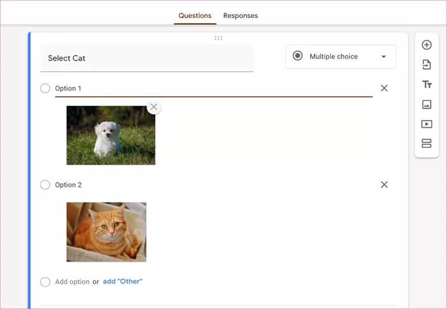Add image using side toolbar icon
This screenshot has height=309, width=447.
427,104
